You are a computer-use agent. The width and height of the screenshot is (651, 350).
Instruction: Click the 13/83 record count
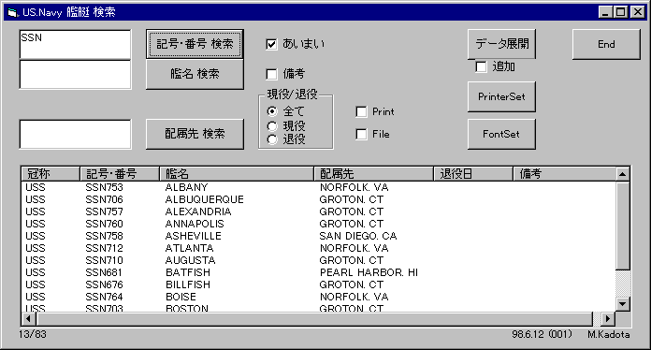point(33,334)
